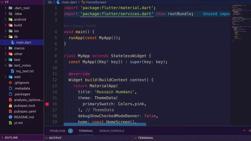
Task: Click the README.md info icon
Action: pyautogui.click(x=11, y=117)
